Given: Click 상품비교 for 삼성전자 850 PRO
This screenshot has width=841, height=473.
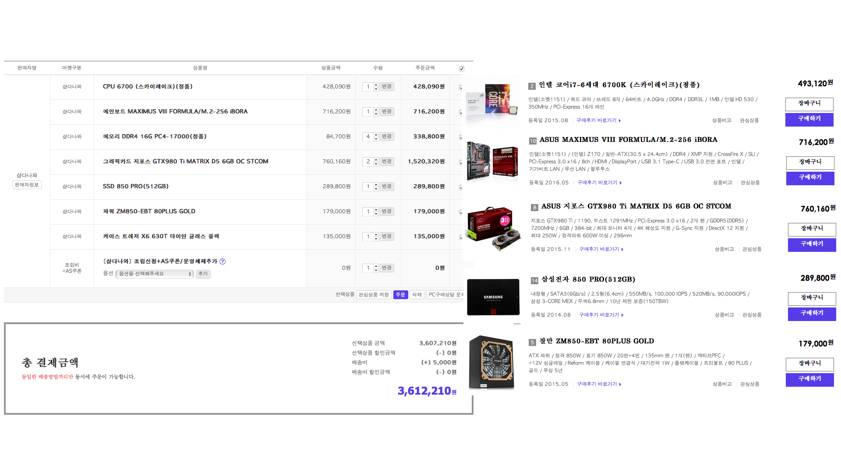Looking at the screenshot, I should click(724, 315).
